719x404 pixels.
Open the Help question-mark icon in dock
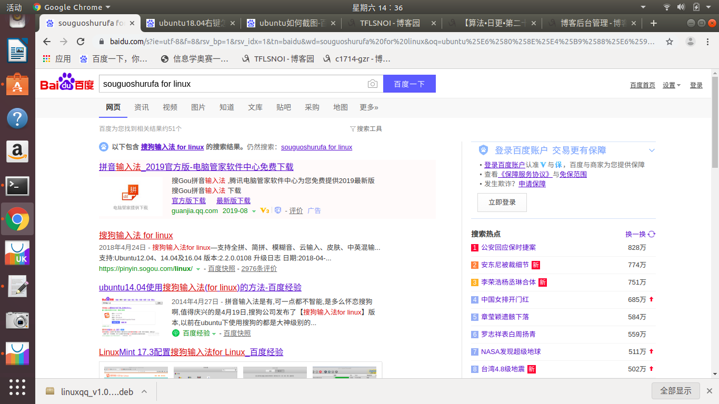coord(17,118)
